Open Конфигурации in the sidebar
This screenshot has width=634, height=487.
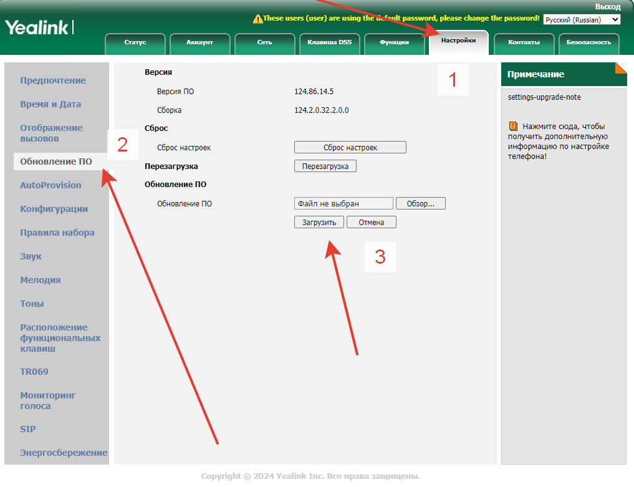54,209
